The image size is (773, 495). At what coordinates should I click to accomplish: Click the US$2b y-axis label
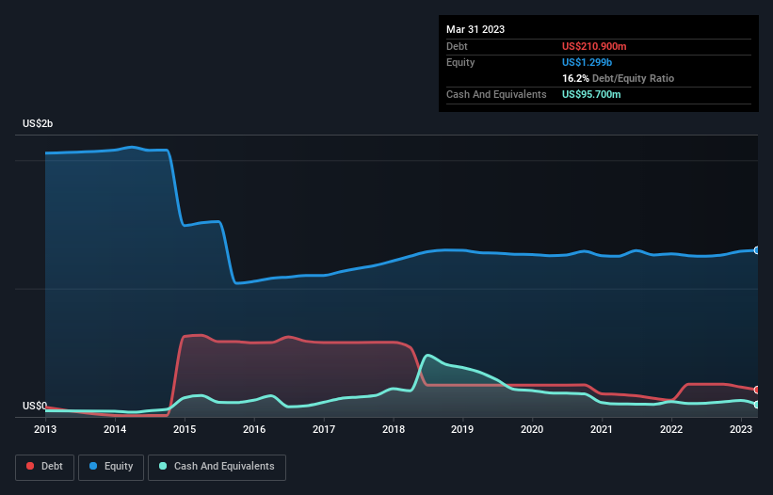pos(38,123)
